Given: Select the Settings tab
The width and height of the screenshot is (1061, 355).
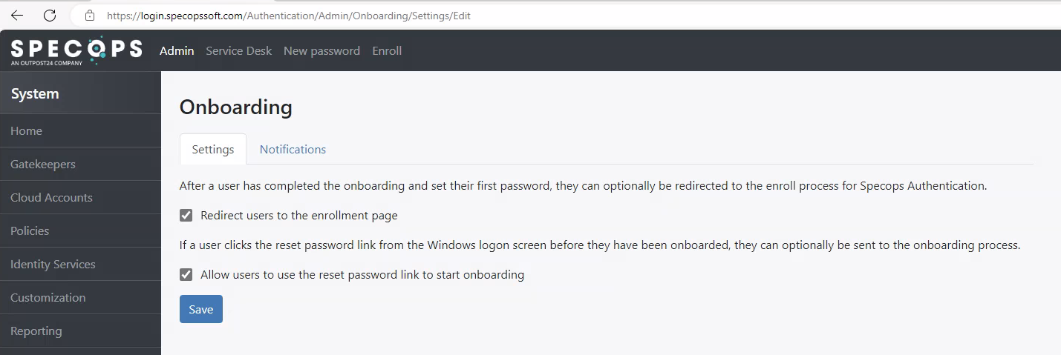Looking at the screenshot, I should click(x=213, y=149).
